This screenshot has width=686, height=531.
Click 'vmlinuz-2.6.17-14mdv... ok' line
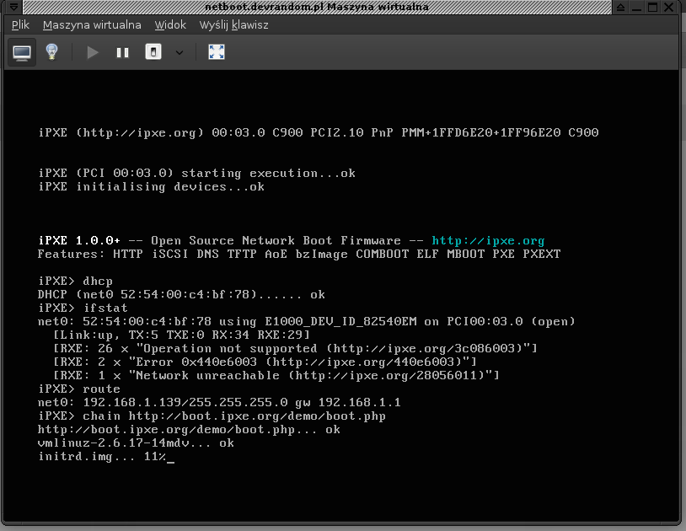pos(136,442)
